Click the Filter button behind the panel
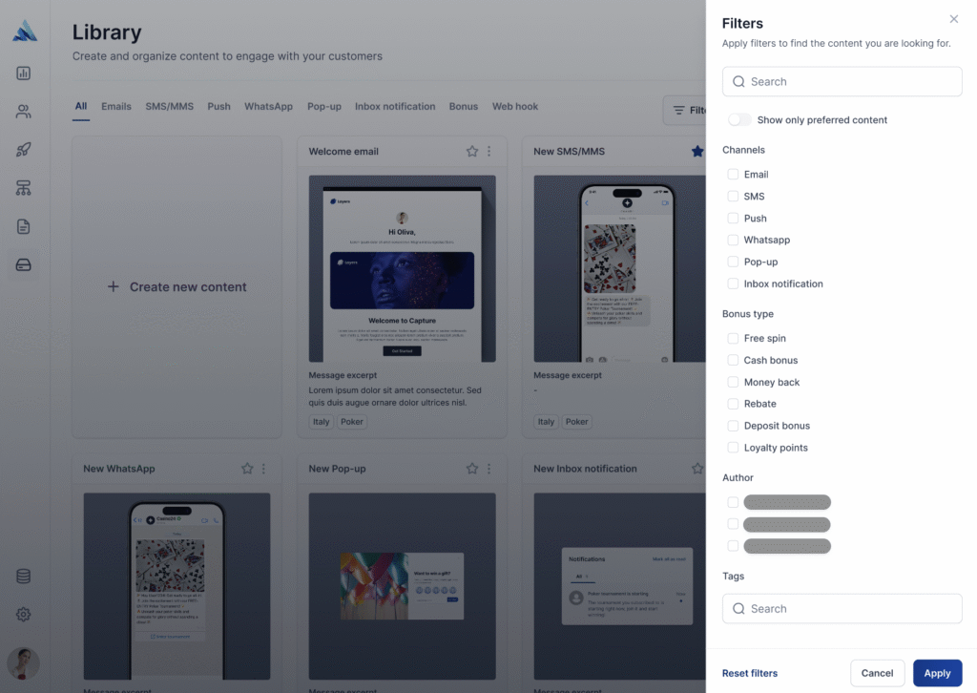 (684, 111)
